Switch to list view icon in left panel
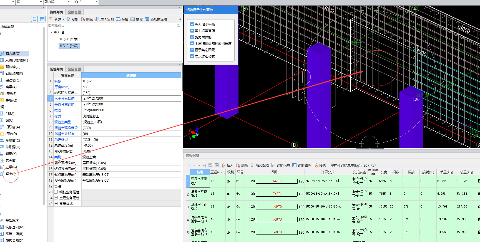This screenshot has height=242, width=480. click(x=34, y=19)
